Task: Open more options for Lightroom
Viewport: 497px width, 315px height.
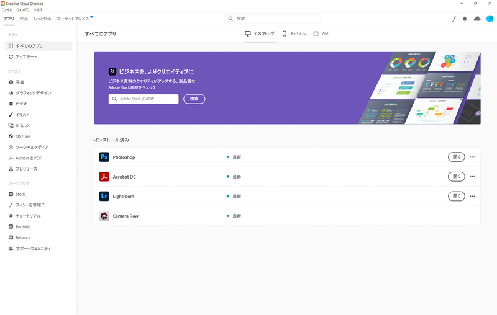Action: click(472, 196)
